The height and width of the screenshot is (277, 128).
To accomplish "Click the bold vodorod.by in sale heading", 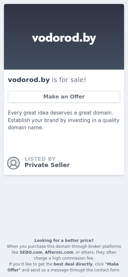I will pos(29,80).
